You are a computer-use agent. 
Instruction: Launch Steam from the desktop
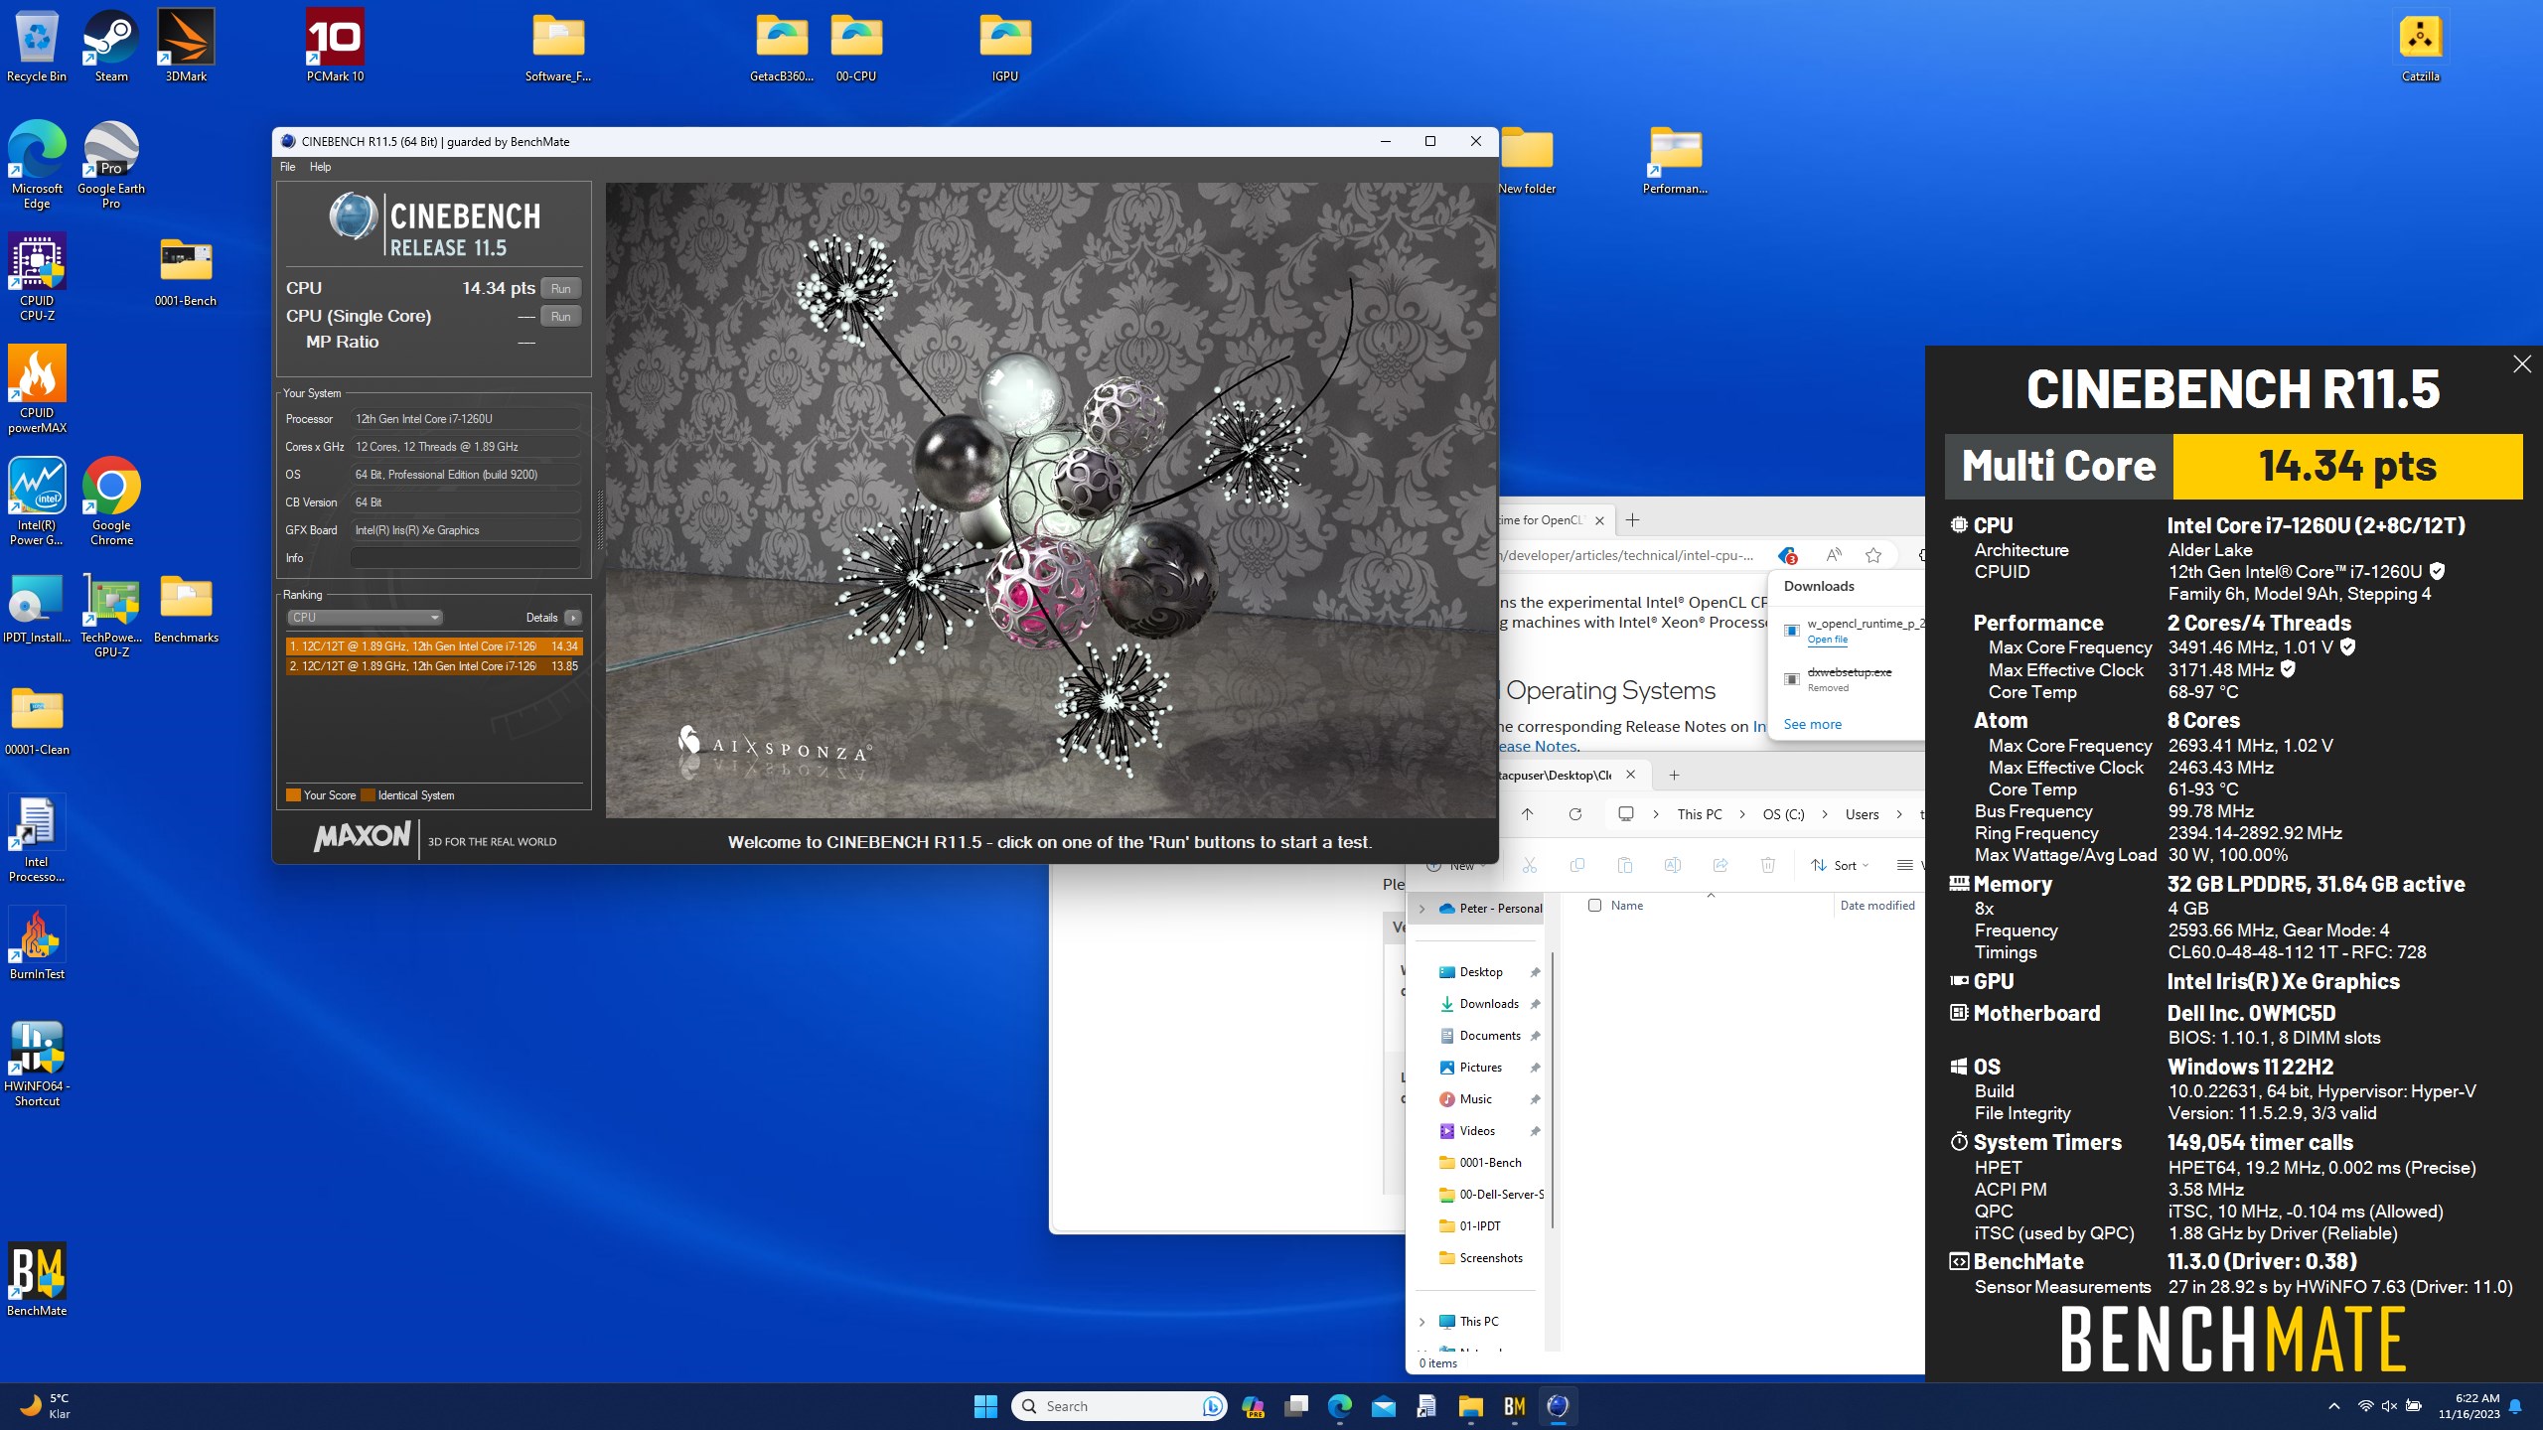[x=111, y=47]
